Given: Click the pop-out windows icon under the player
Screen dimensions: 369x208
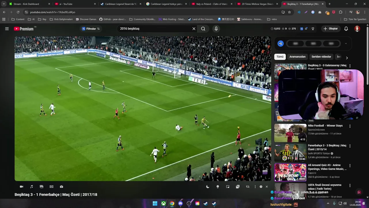Looking at the screenshot, I should point(238,187).
